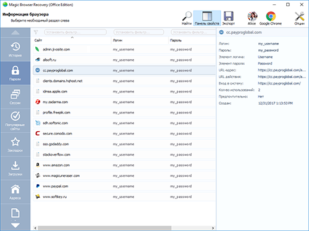The image size is (309, 231).
Task: Open the URL-адрес link in properties
Action: (x=282, y=70)
